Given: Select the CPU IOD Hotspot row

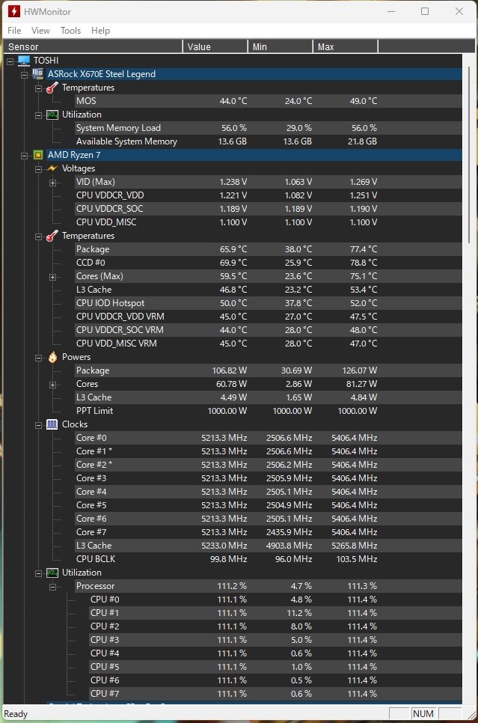Looking at the screenshot, I should coord(269,303).
